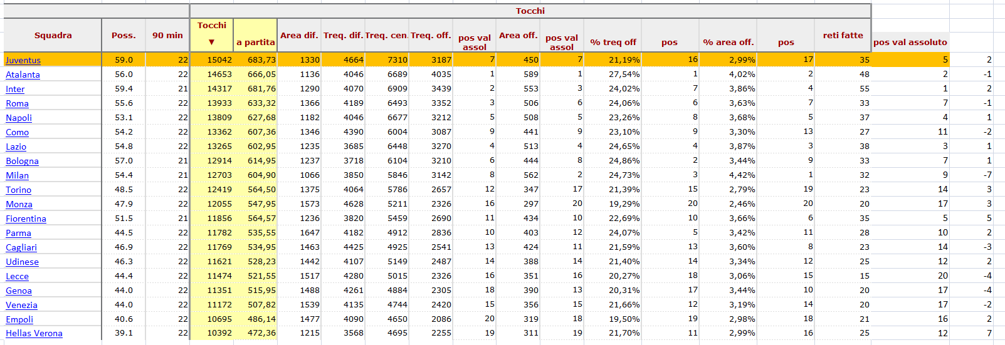The width and height of the screenshot is (1005, 345).
Task: Select Lazio % area off. cell 3,87%
Action: click(x=728, y=146)
